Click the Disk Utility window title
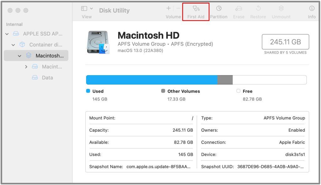This screenshot has width=321, height=185. (114, 10)
